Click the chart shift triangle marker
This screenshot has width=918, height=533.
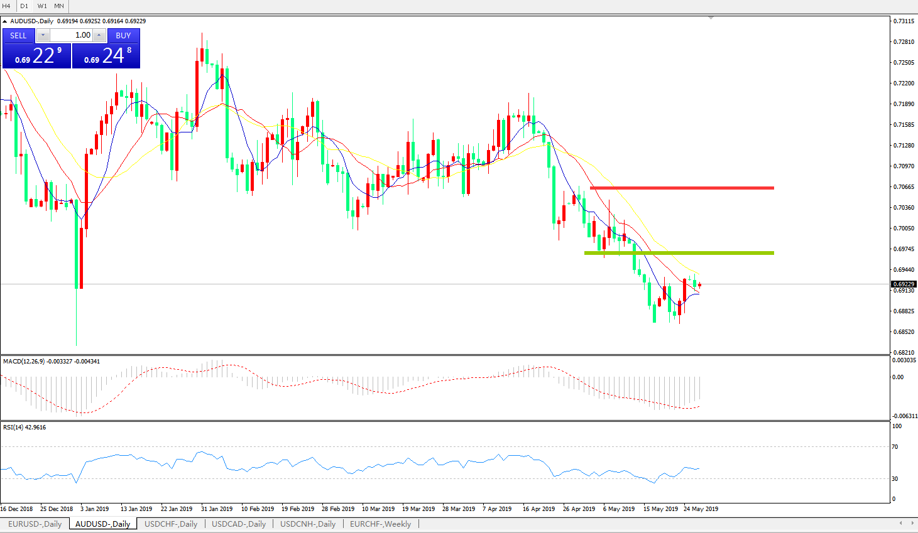click(x=711, y=18)
